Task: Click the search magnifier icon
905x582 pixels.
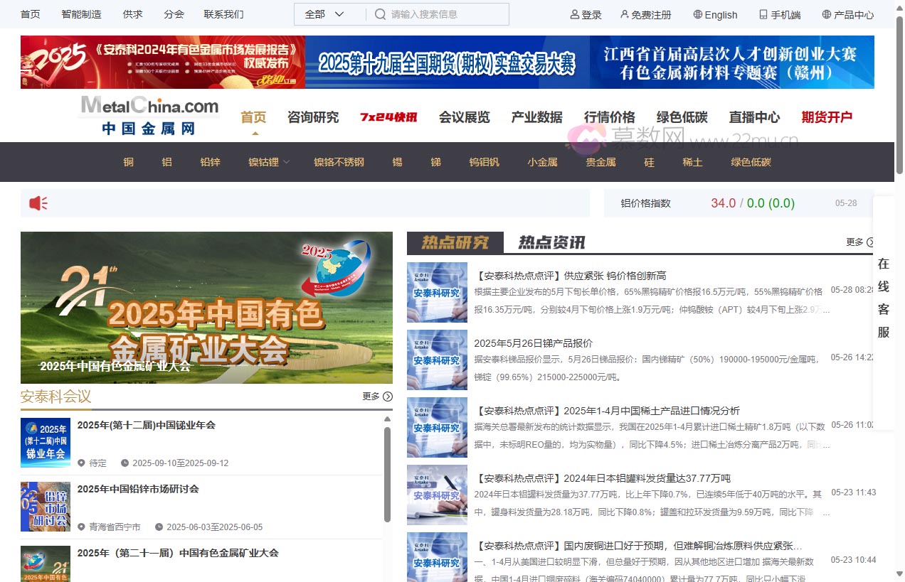Action: point(381,14)
